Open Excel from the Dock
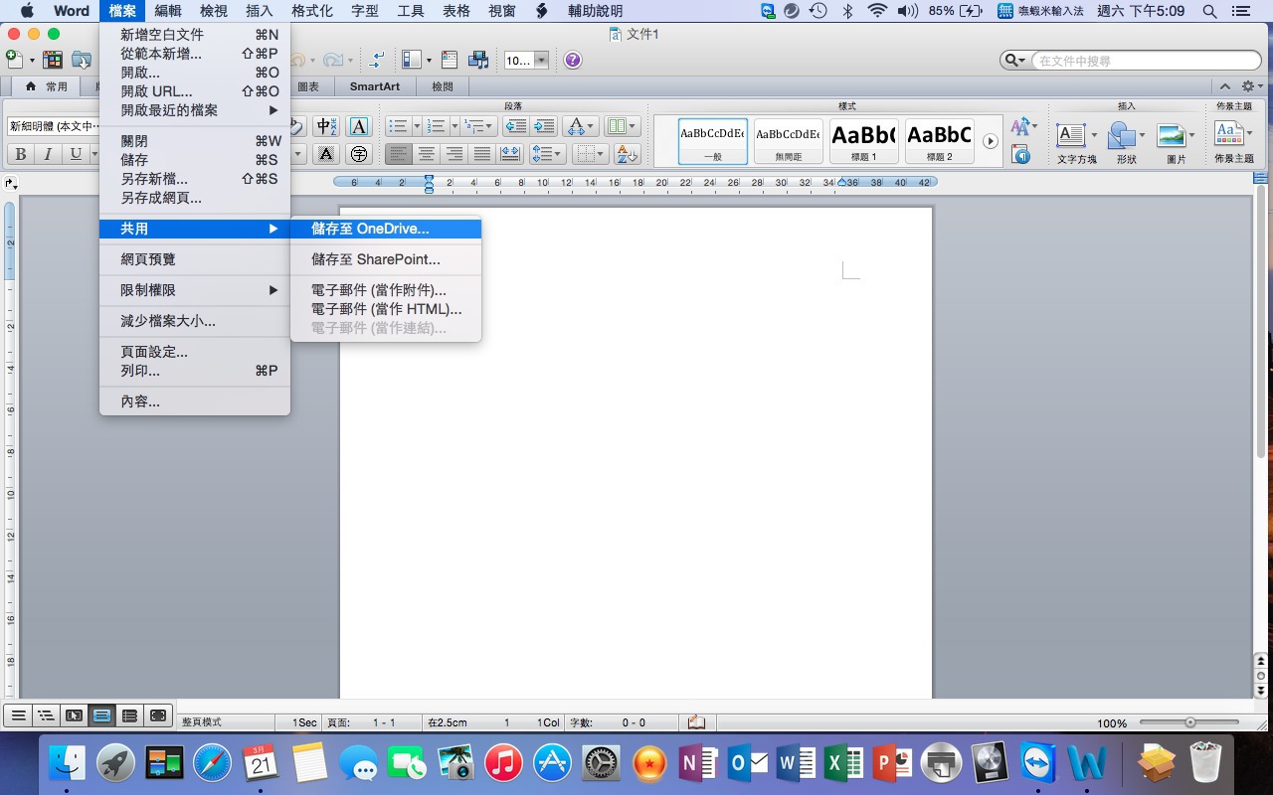 (x=844, y=763)
